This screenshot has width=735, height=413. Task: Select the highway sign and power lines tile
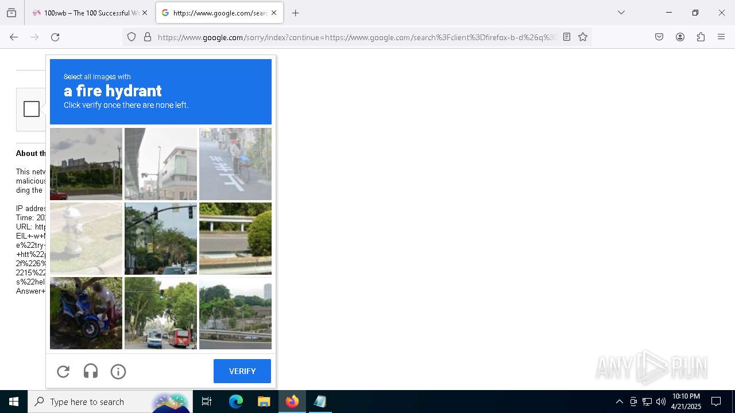click(x=86, y=164)
